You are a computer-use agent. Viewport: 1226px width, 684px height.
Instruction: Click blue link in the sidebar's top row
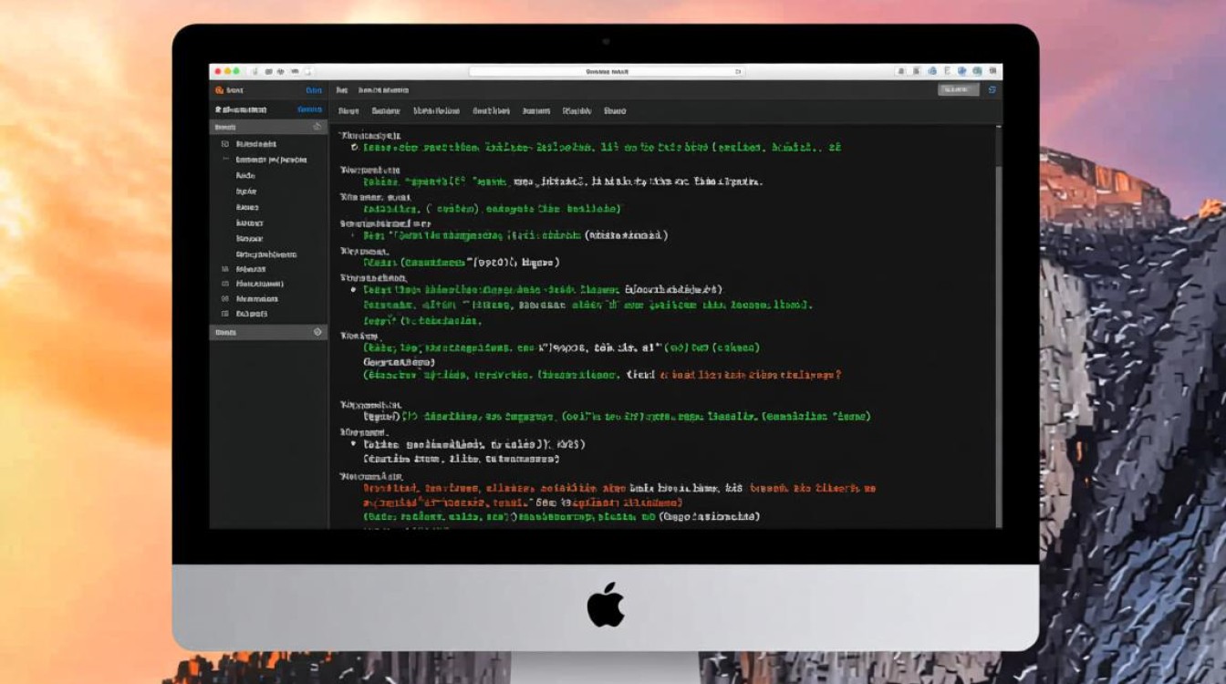(314, 90)
